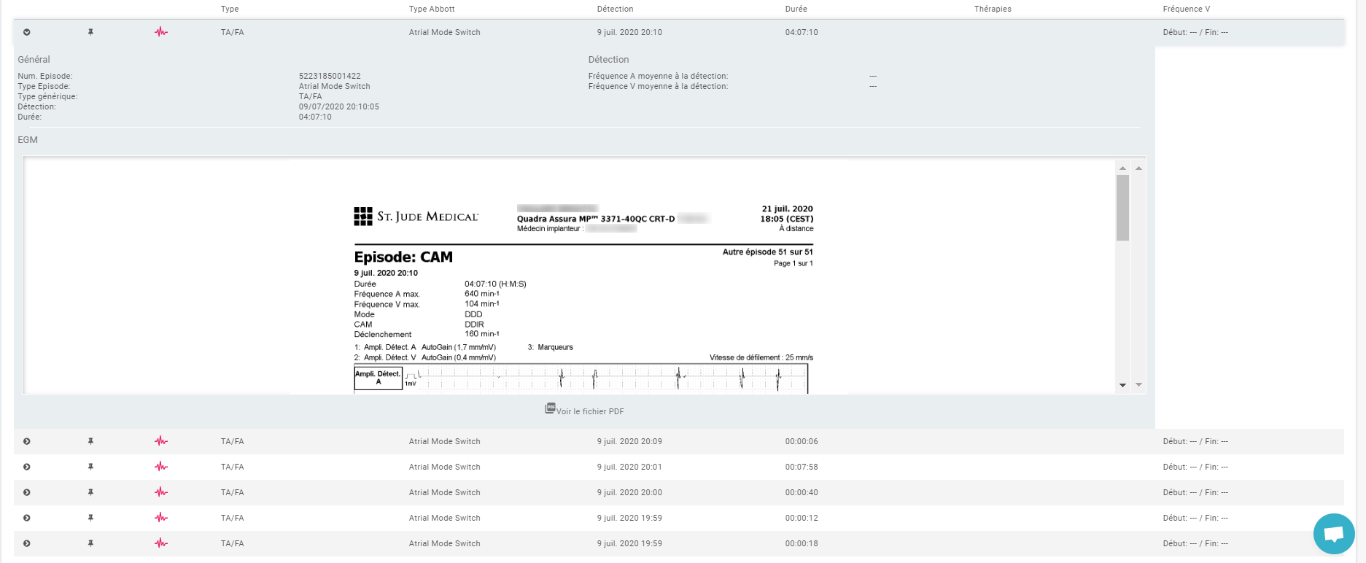Click duration 00:07:58 cell
1366x563 pixels.
pos(802,467)
